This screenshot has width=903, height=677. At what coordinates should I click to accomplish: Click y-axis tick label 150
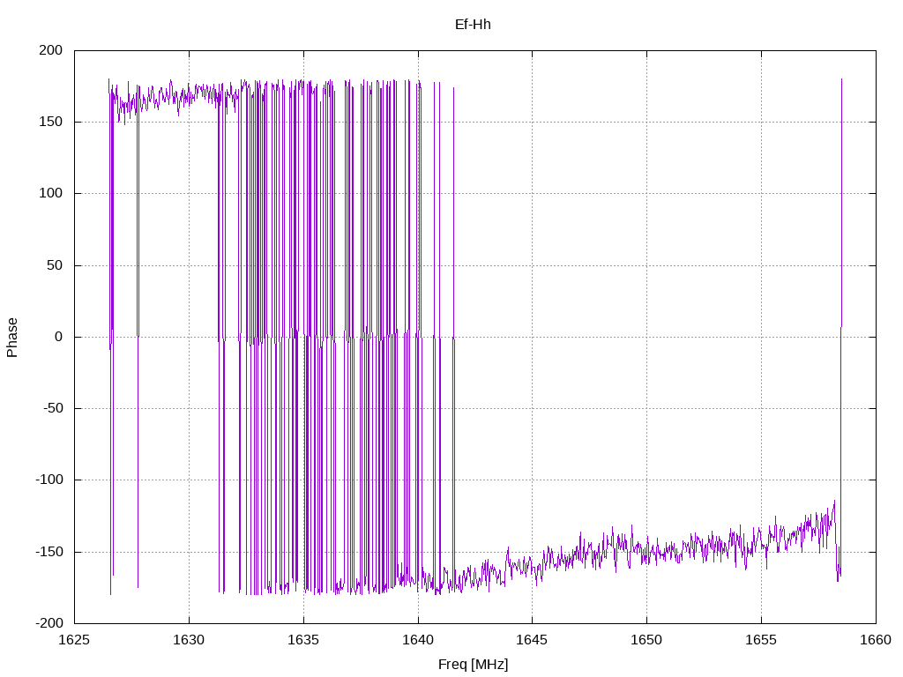(50, 122)
